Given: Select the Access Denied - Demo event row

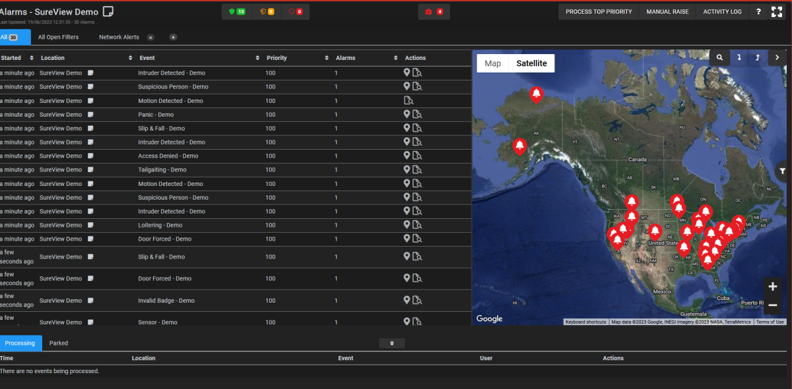Looking at the screenshot, I should click(x=236, y=156).
